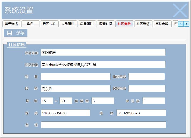Viewport: 191px width, 138px height.
Task: Click the empty 备注 remarks field
Action: pos(103,125)
